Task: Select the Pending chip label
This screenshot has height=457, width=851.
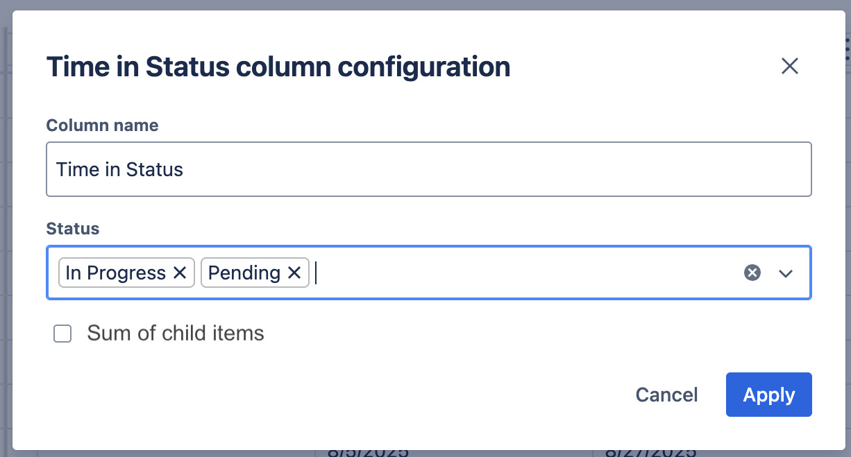Action: (244, 273)
